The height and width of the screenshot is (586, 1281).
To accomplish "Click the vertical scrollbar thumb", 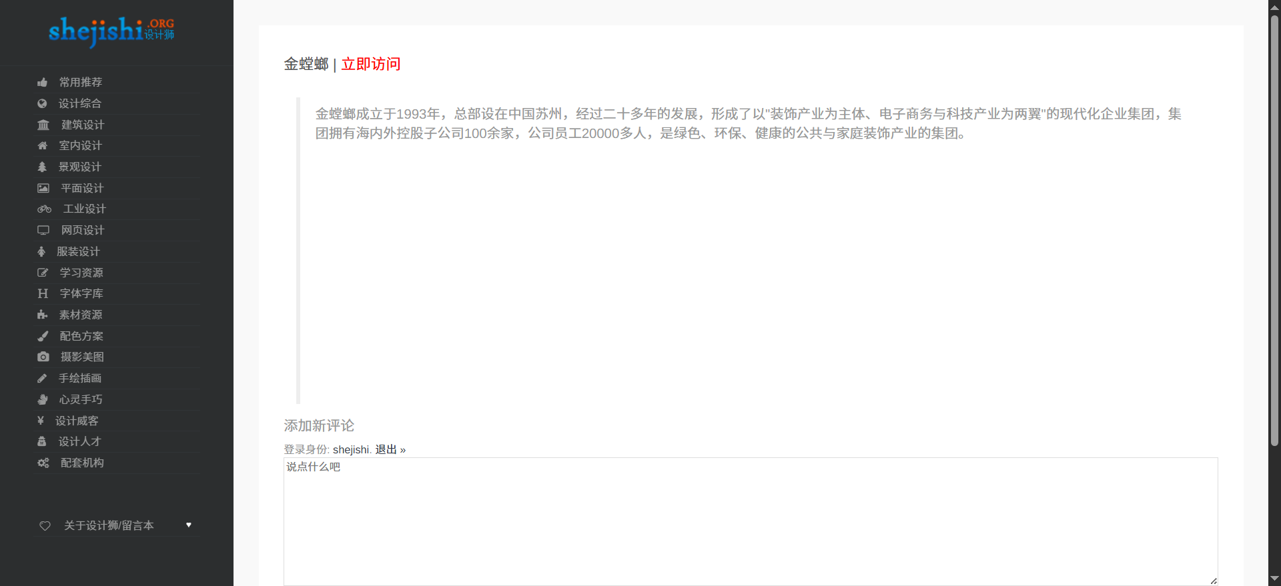I will coord(1274,229).
